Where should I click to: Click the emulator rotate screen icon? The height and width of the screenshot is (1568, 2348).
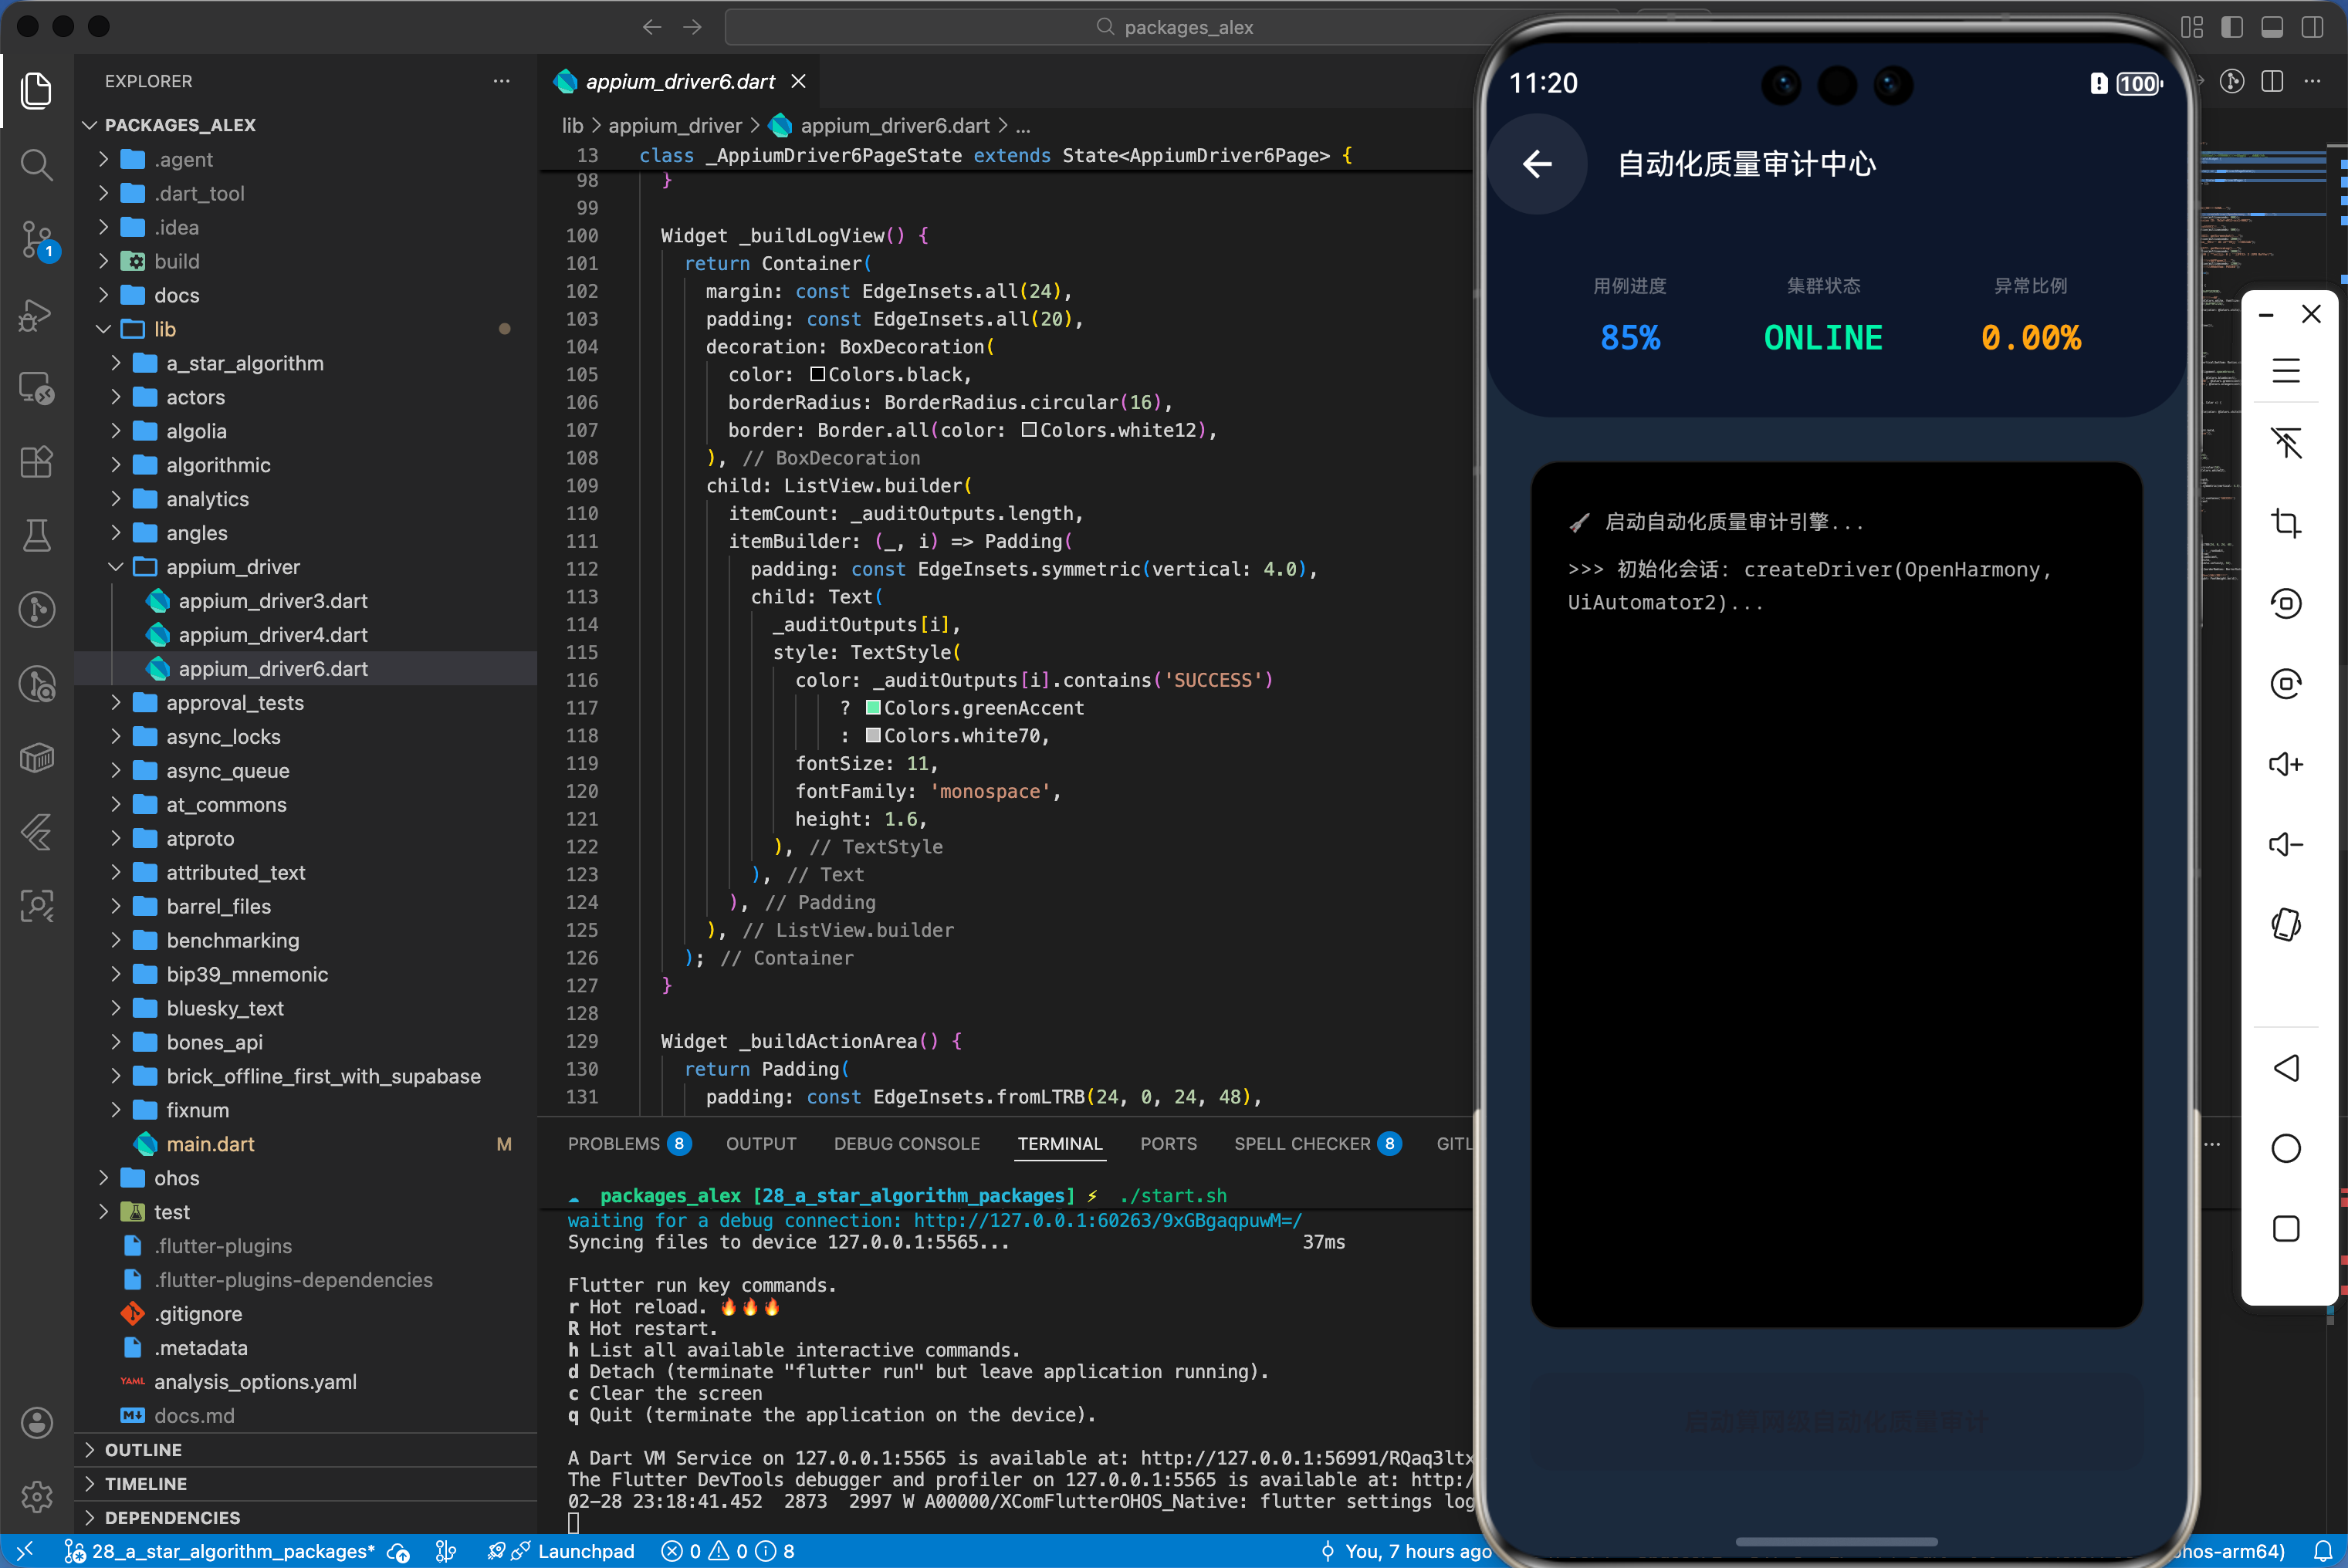point(2285,925)
